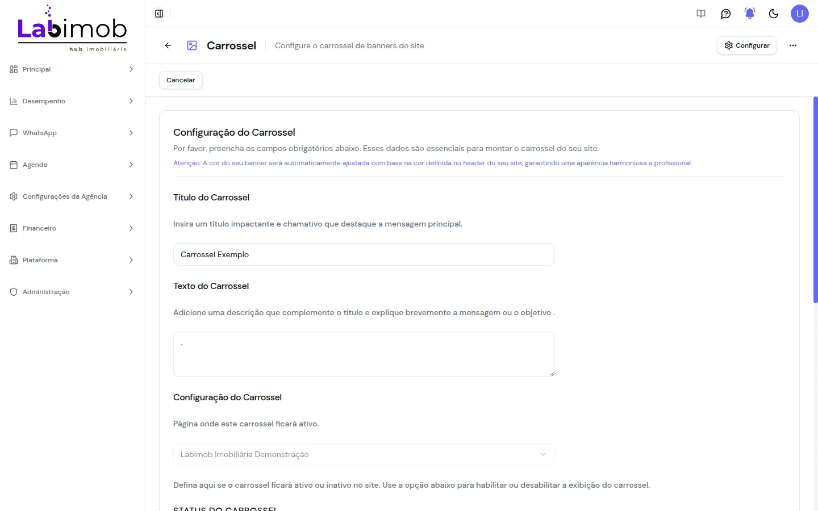Expand the Desempenho menu chevron
Viewport: 818px width, 511px height.
tap(131, 101)
